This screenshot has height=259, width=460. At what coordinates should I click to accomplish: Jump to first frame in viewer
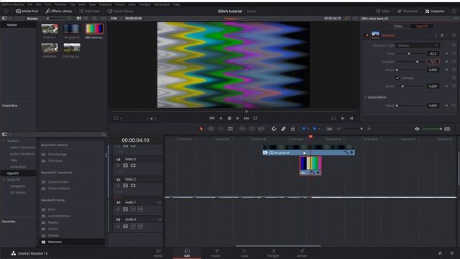pos(212,118)
